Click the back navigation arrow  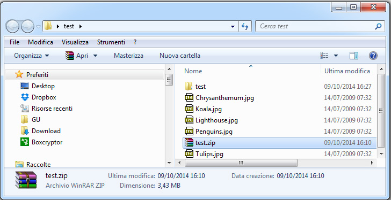point(12,26)
